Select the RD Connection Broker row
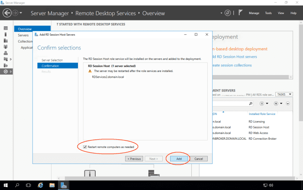The height and width of the screenshot is (190, 303). [x=252, y=139]
